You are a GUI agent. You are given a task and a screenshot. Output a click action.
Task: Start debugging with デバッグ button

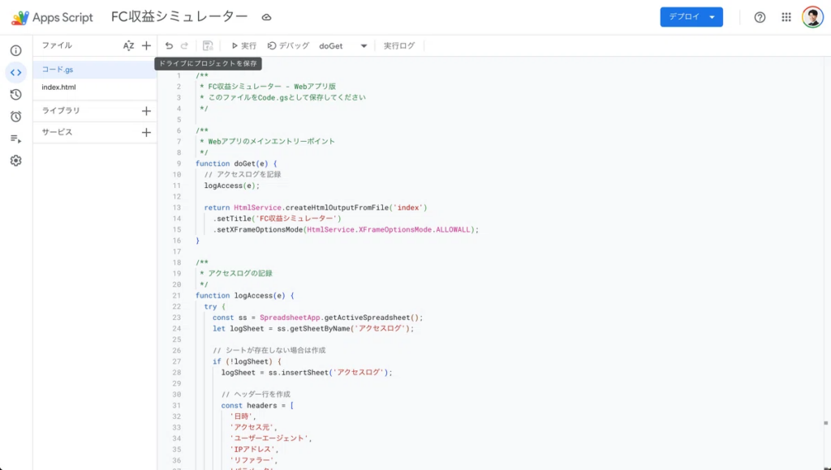(288, 46)
